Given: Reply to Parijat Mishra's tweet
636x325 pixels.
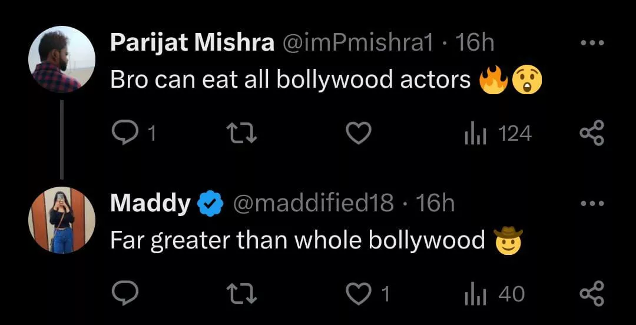Looking at the screenshot, I should point(124,134).
